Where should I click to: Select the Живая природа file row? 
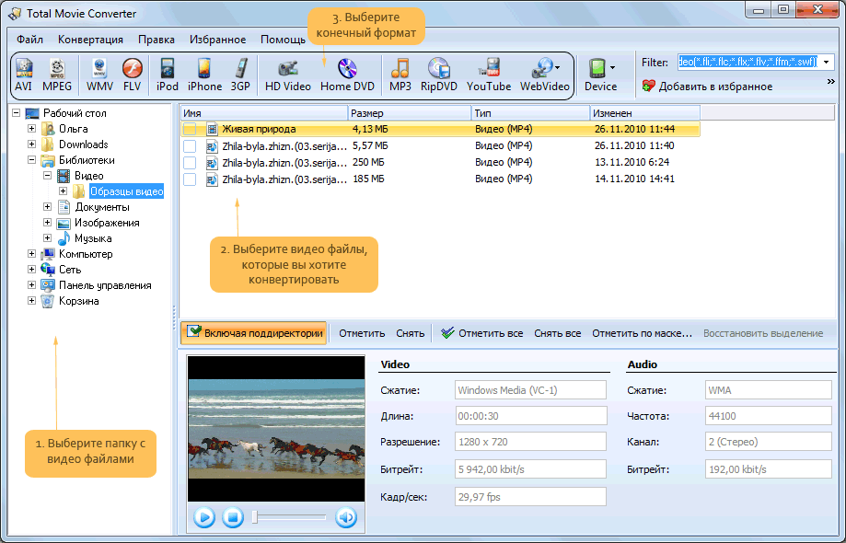tap(440, 130)
